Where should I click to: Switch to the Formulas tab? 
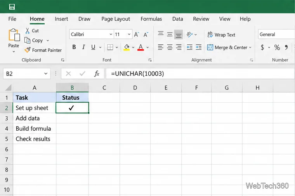(151, 19)
